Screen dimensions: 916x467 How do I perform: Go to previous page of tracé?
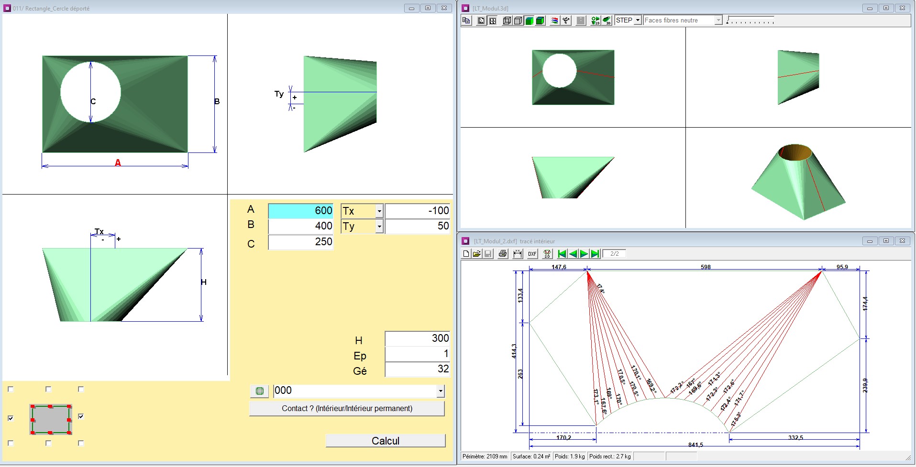click(573, 254)
